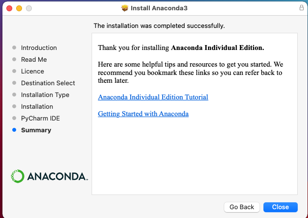Click the Close button
The image size is (308, 218).
[x=280, y=207]
